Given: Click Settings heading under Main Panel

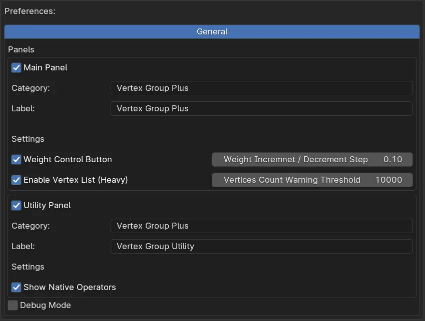Looking at the screenshot, I should [28, 139].
